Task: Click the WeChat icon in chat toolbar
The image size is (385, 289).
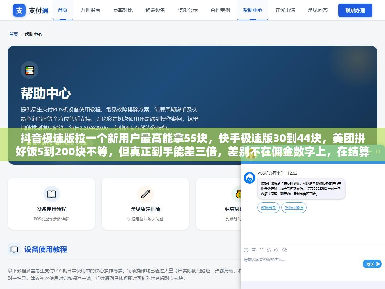Action: click(285, 250)
